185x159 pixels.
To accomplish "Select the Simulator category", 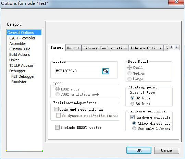I will click(x=19, y=82).
